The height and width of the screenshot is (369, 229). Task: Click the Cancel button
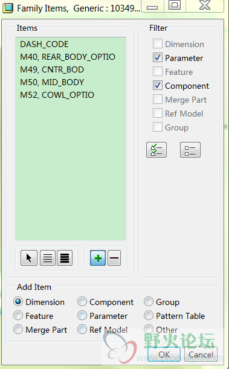(201, 355)
